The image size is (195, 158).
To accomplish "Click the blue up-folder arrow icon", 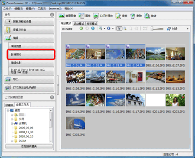I will pos(93,28).
